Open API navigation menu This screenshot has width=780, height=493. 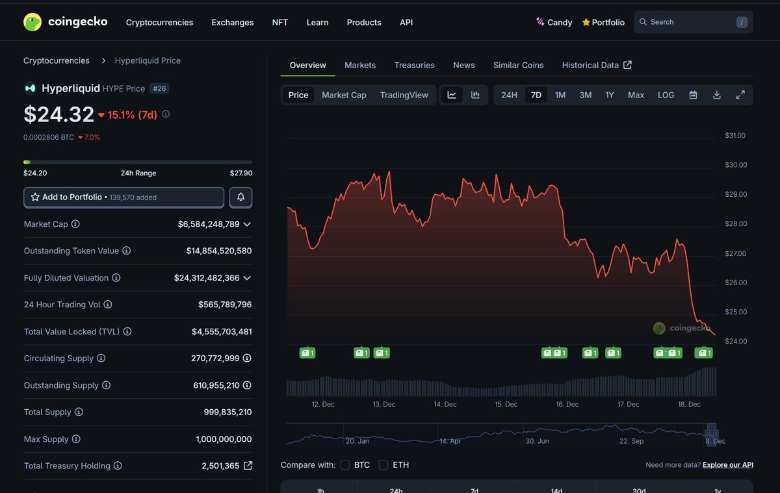406,22
